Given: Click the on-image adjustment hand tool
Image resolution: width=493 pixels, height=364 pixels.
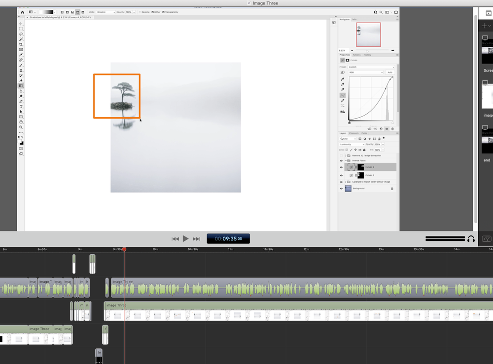Looking at the screenshot, I should pos(343,72).
